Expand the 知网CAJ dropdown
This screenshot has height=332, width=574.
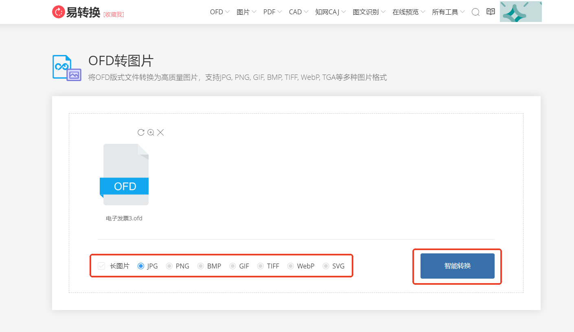(x=328, y=12)
